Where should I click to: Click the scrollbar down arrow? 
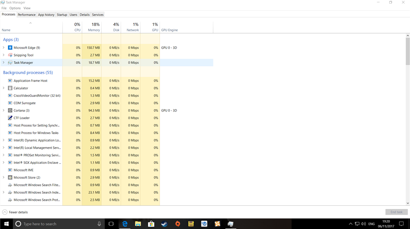[408, 203]
